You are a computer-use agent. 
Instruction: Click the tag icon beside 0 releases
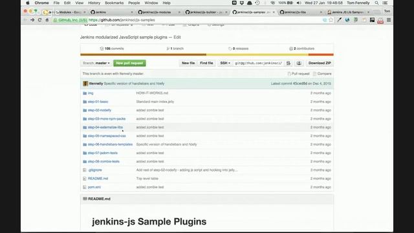pyautogui.click(x=230, y=49)
